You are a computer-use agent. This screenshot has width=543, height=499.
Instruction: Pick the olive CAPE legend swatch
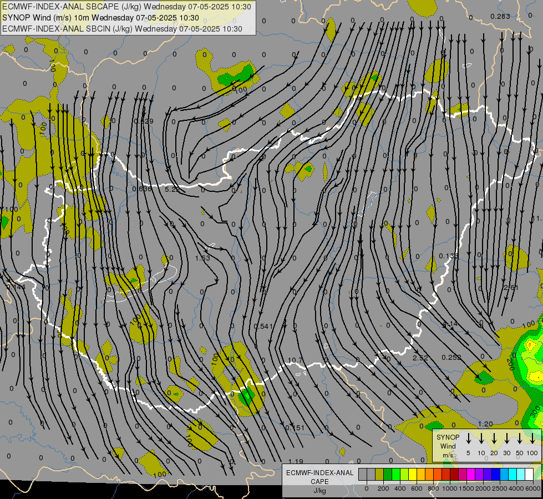point(379,474)
